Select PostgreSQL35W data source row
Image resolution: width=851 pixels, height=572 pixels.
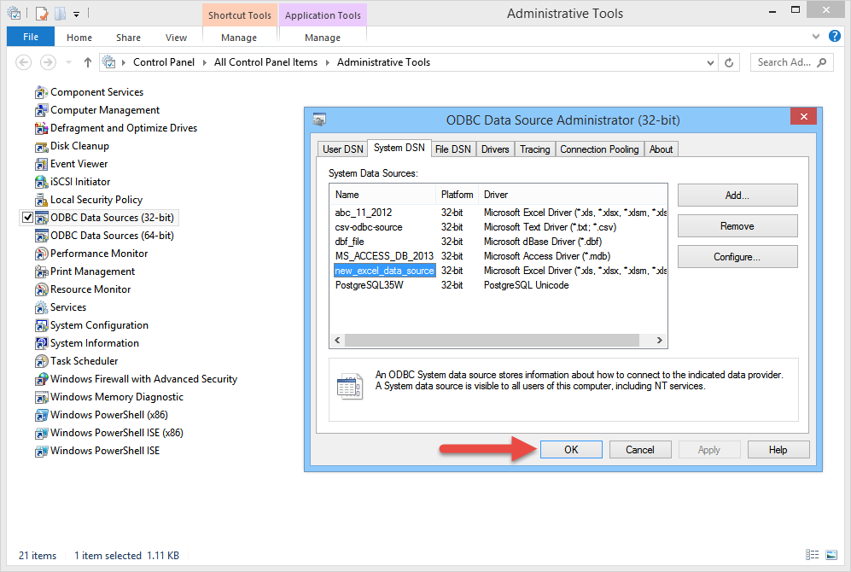(x=498, y=285)
